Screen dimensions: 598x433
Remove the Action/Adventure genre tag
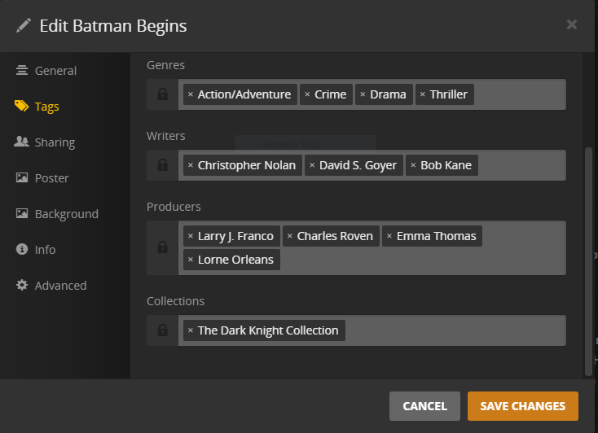point(191,94)
